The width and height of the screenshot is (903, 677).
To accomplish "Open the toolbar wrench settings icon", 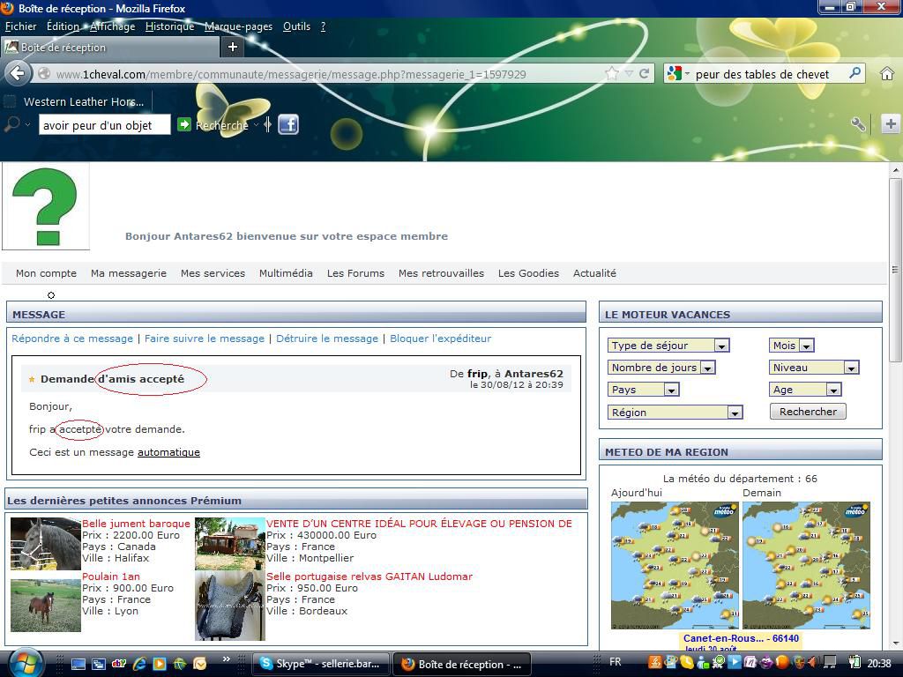I will click(857, 124).
